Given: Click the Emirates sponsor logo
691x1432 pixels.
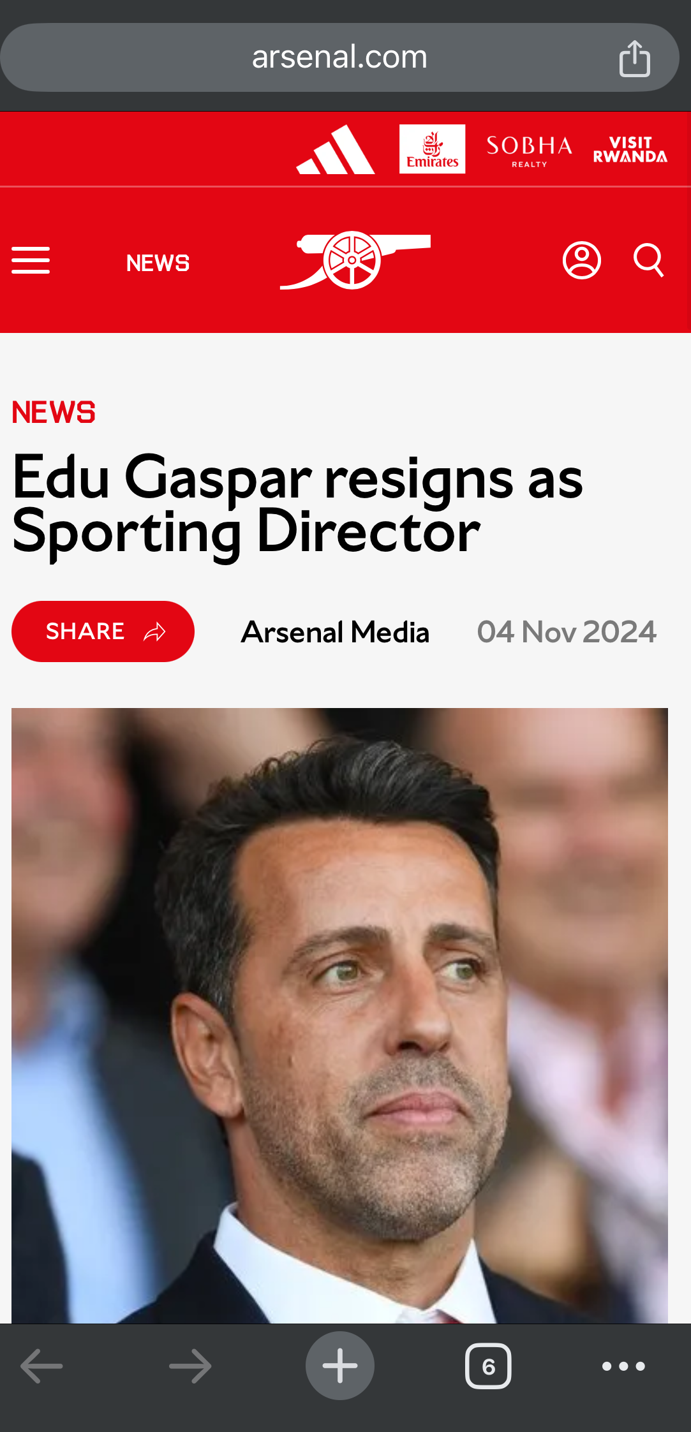Looking at the screenshot, I should pos(432,149).
